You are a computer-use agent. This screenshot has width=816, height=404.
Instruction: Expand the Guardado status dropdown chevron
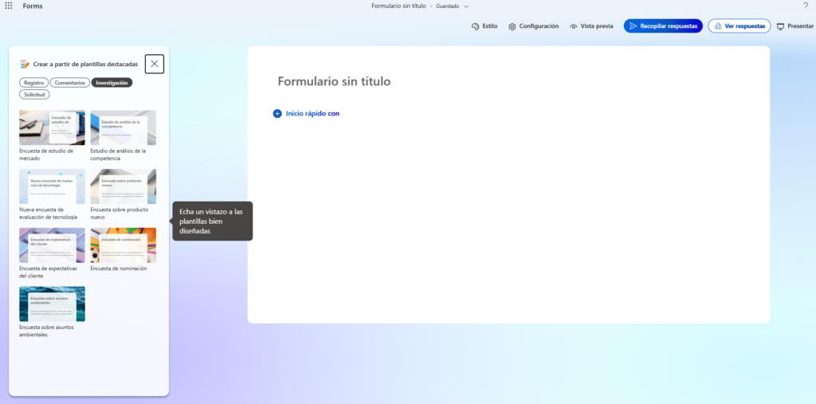point(466,6)
